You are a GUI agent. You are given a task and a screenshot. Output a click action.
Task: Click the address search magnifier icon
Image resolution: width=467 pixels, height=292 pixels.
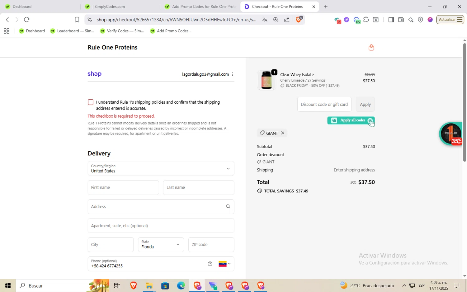tap(228, 206)
